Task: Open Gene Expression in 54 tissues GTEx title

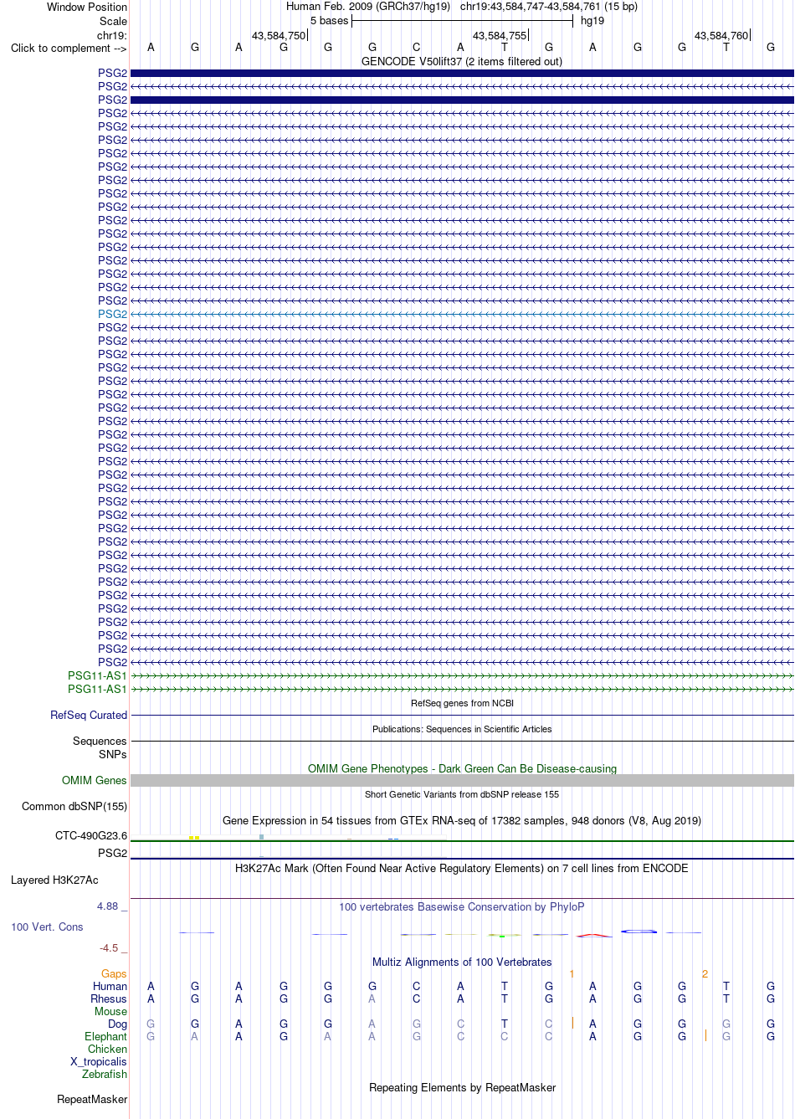Action: click(462, 820)
